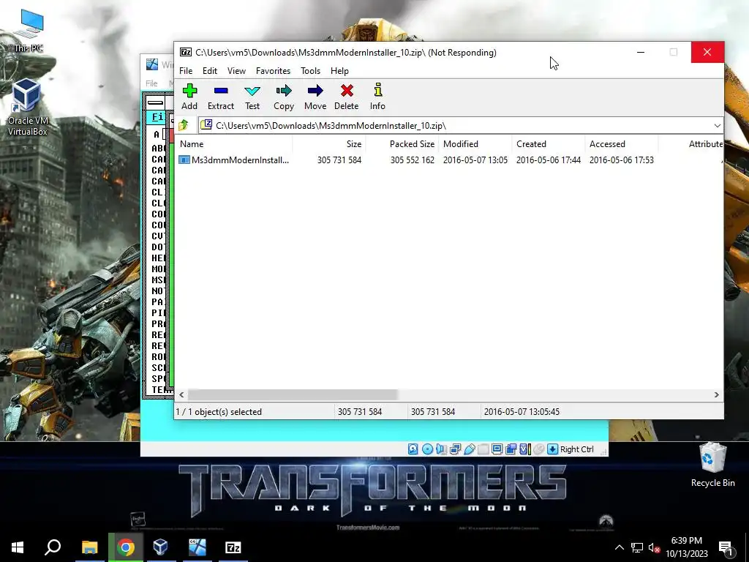Click the muted volume tray icon
Screen dimensions: 749x562
pos(654,548)
